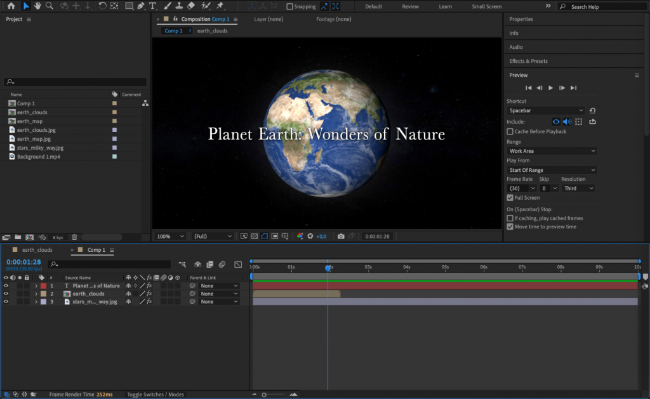The height and width of the screenshot is (399, 650).
Task: Activate the Zoom tool
Action: tap(50, 6)
